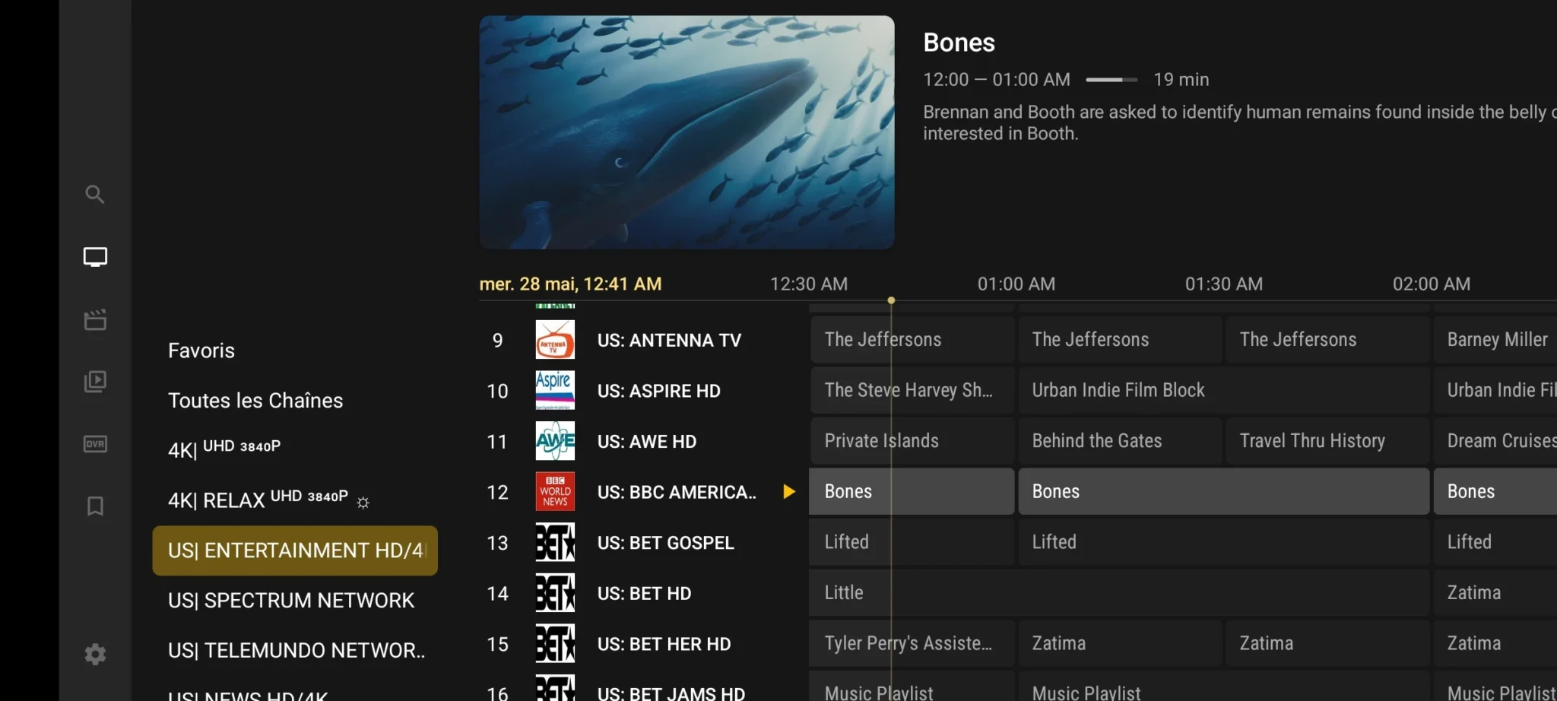Select Toutes les Chaînes category
The height and width of the screenshot is (701, 1557).
pos(255,401)
